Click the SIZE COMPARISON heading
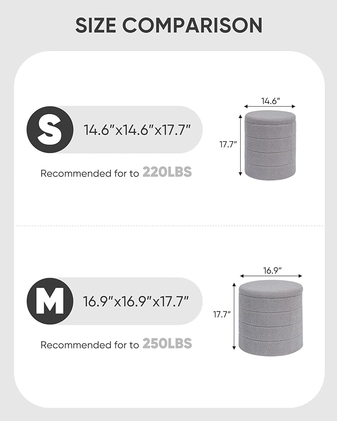The height and width of the screenshot is (421, 337). point(169,25)
